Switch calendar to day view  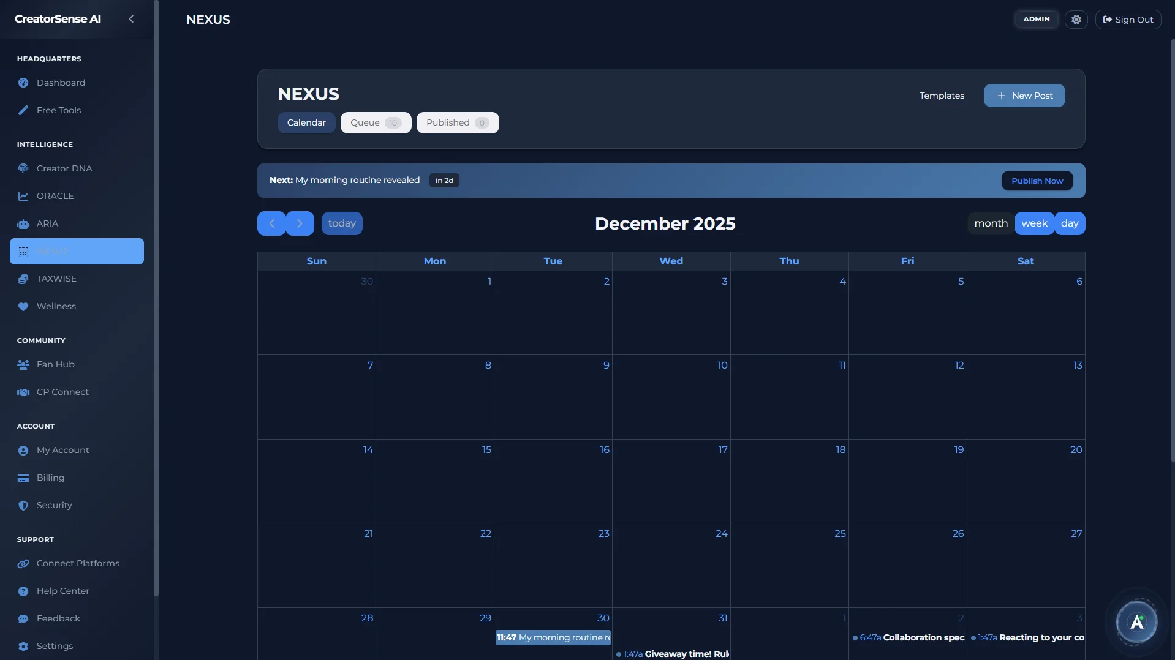click(1070, 223)
